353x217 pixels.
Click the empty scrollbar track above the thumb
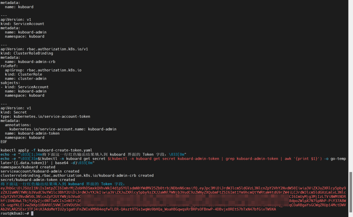pyautogui.click(x=351, y=86)
